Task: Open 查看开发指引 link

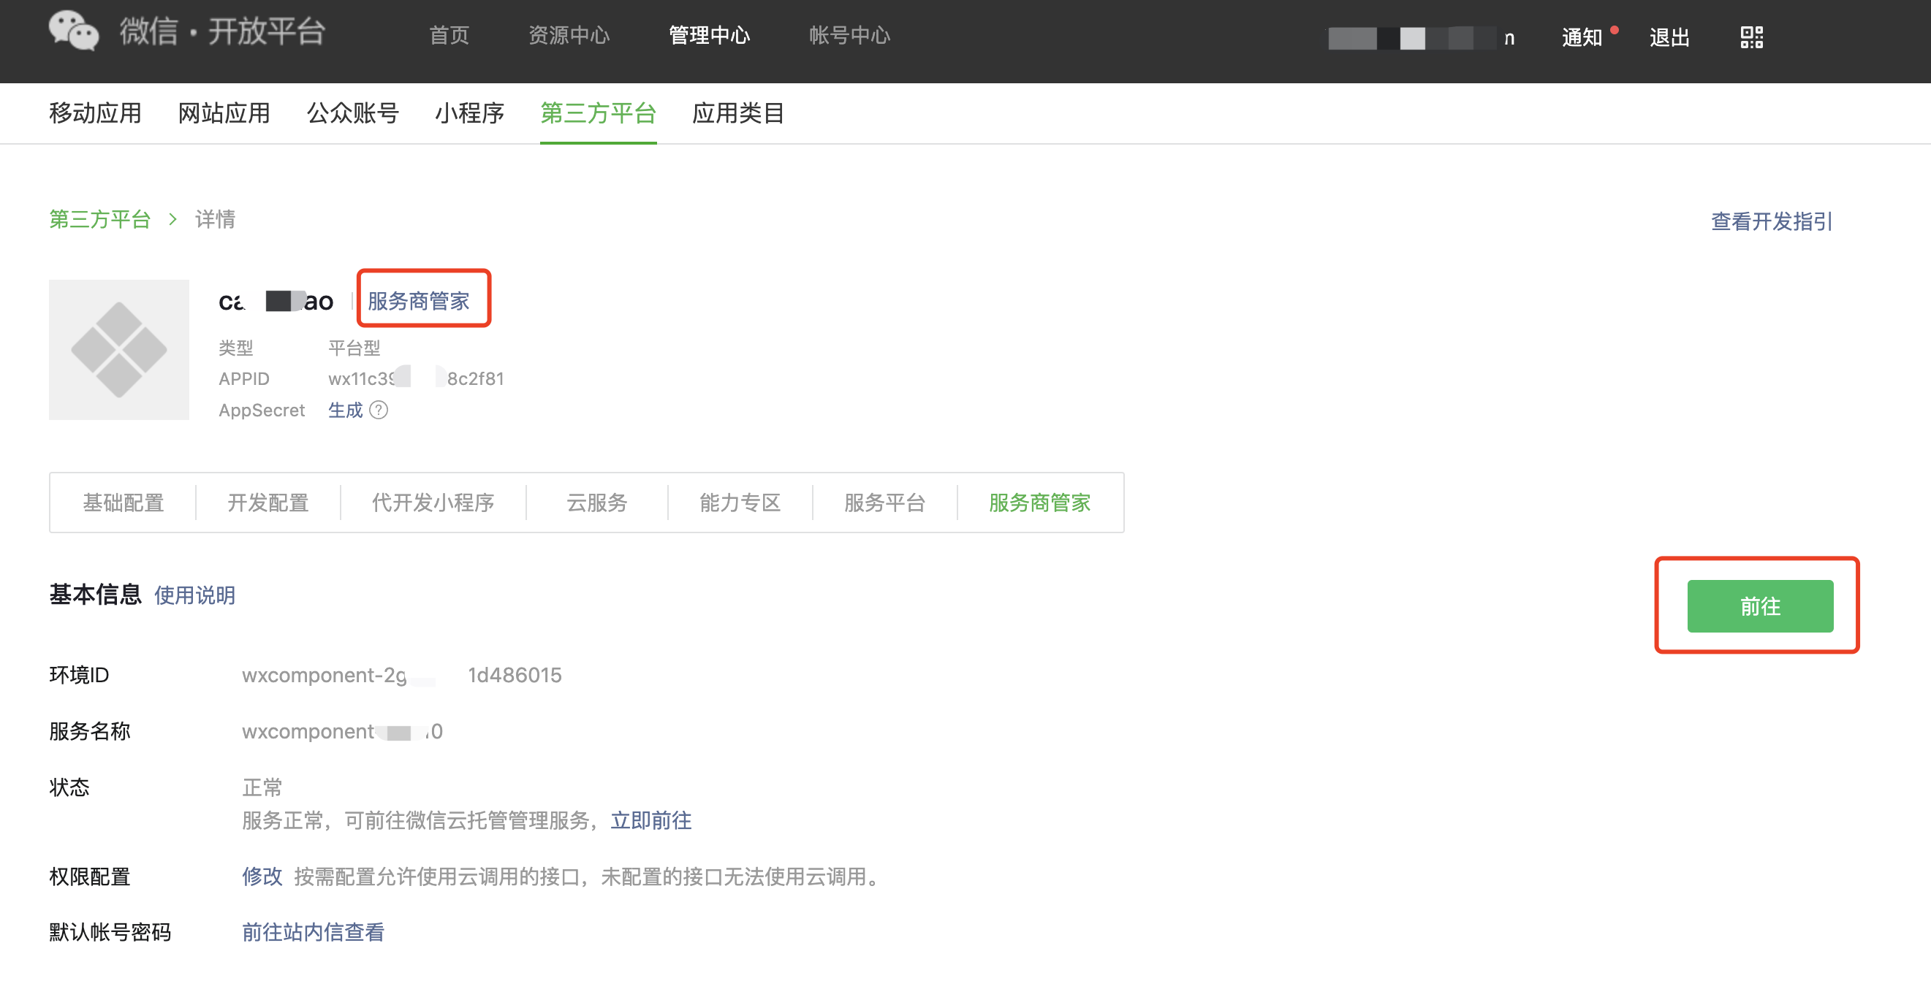Action: (1772, 221)
